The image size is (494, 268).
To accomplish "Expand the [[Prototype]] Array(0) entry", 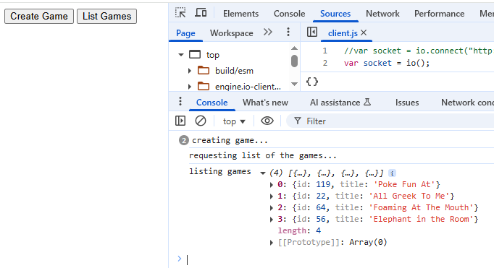I will (x=271, y=243).
